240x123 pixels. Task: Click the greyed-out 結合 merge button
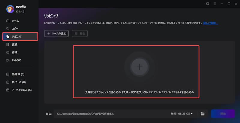[79, 34]
